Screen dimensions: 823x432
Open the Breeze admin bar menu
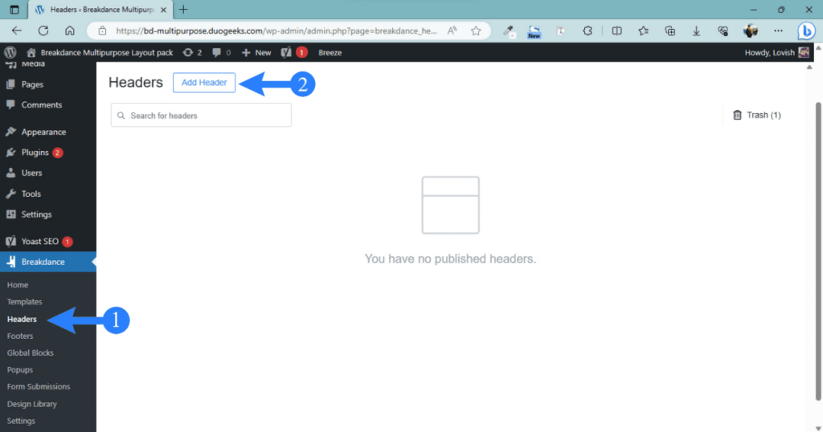coord(330,52)
